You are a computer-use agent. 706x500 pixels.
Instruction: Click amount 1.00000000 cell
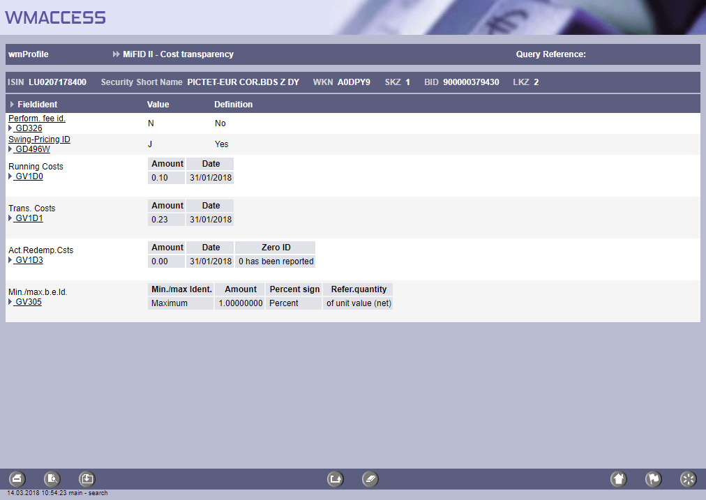(x=240, y=303)
